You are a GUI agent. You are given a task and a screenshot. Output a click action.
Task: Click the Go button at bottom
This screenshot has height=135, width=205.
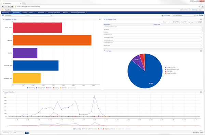coord(27,133)
